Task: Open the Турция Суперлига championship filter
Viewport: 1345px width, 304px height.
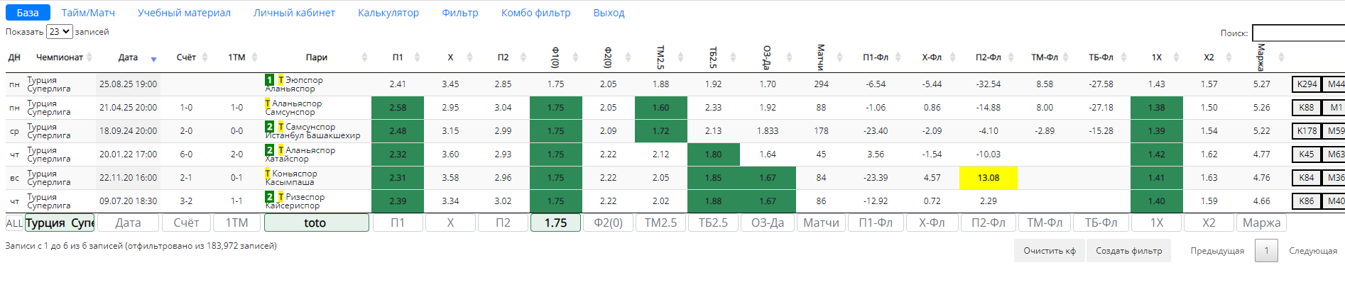Action: click(x=60, y=223)
